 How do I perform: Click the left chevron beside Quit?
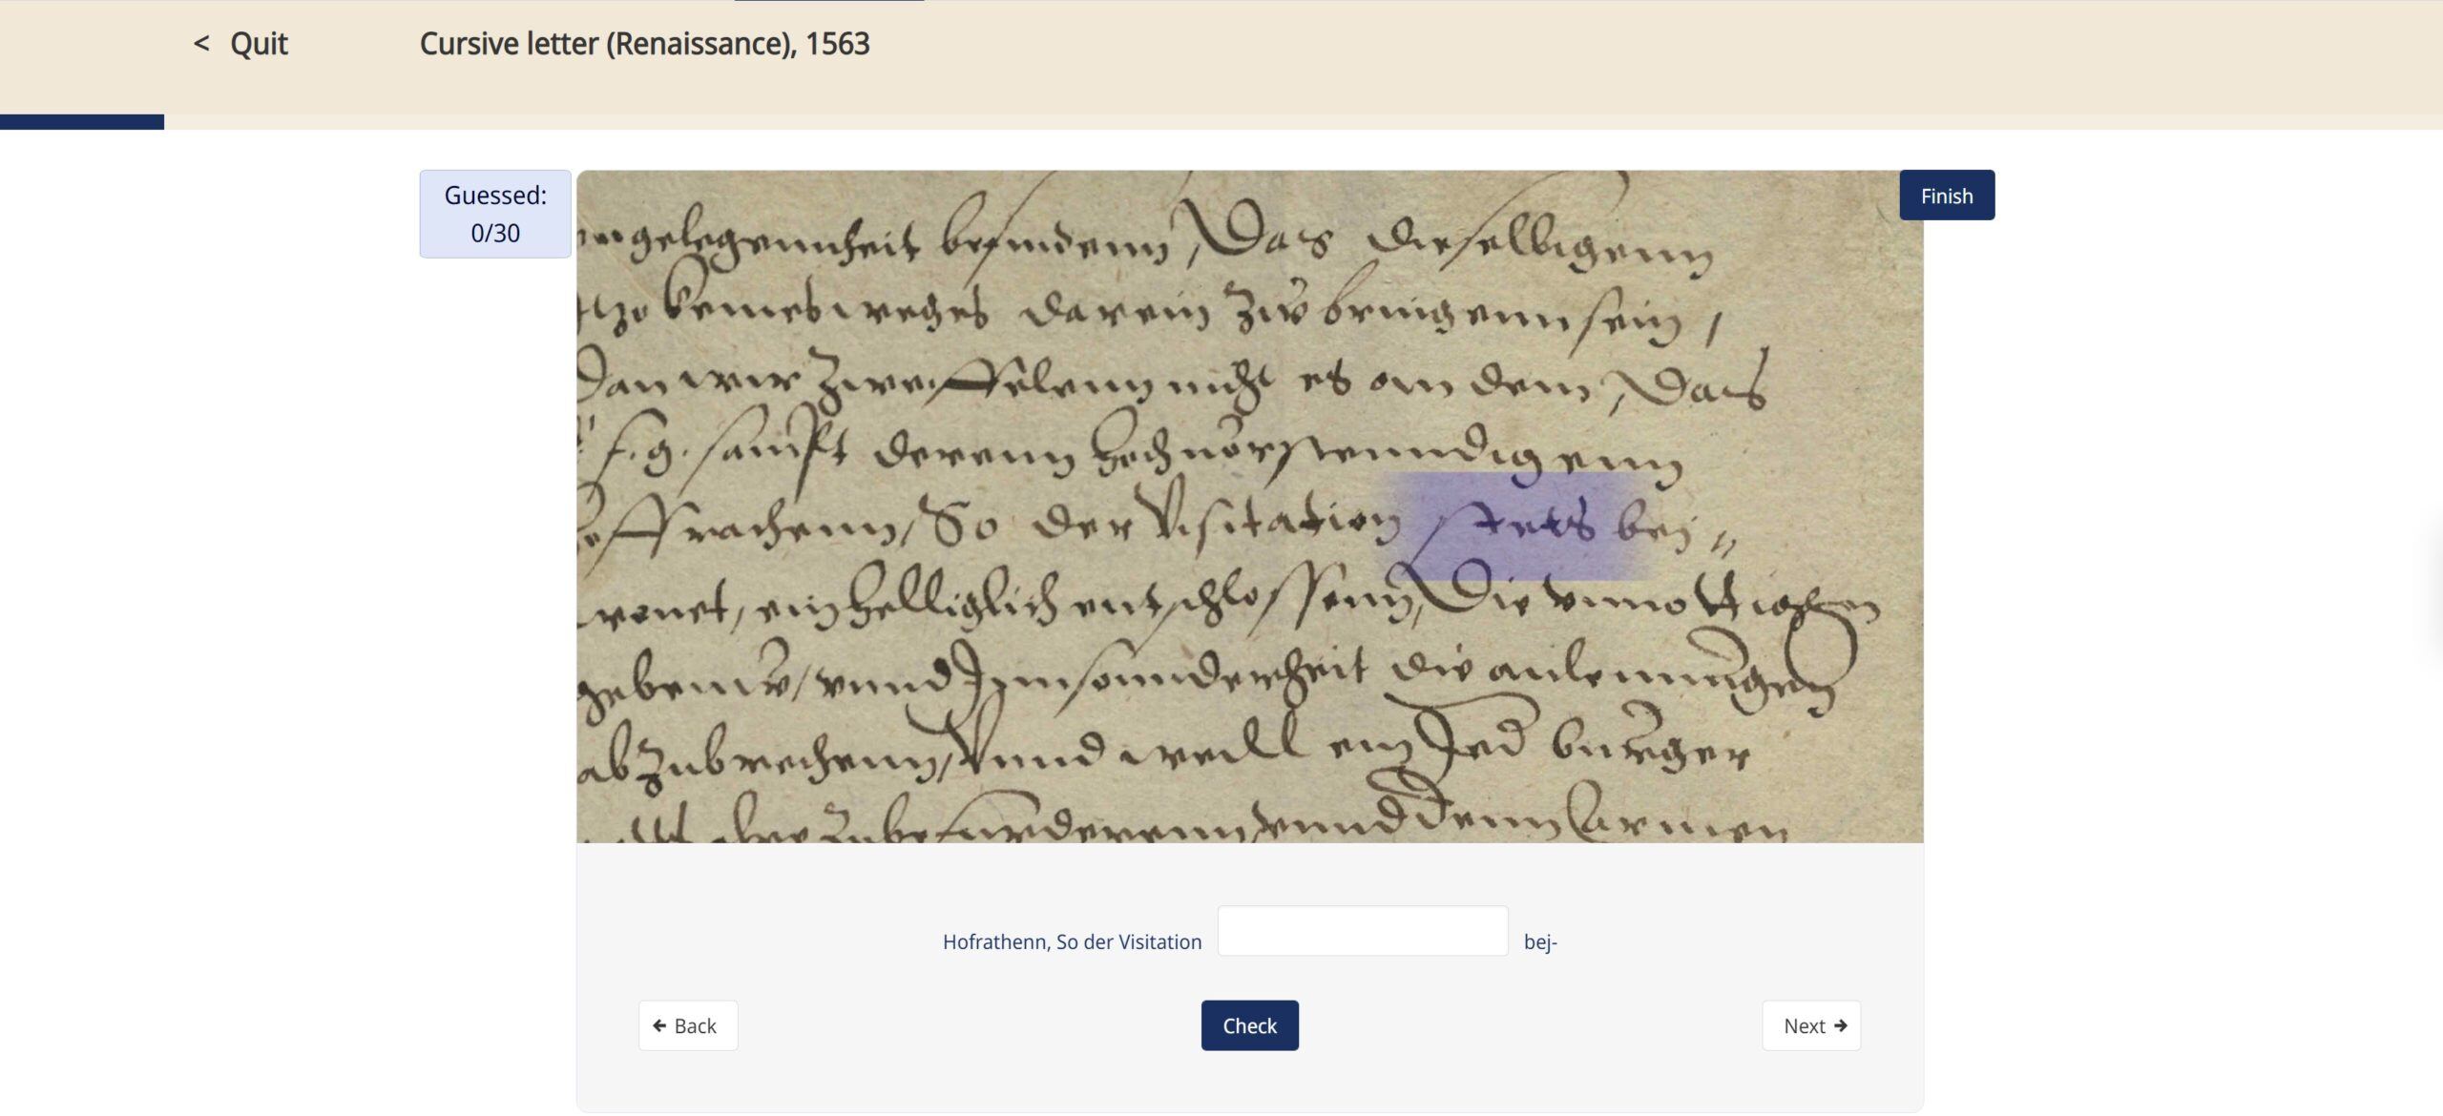[201, 44]
